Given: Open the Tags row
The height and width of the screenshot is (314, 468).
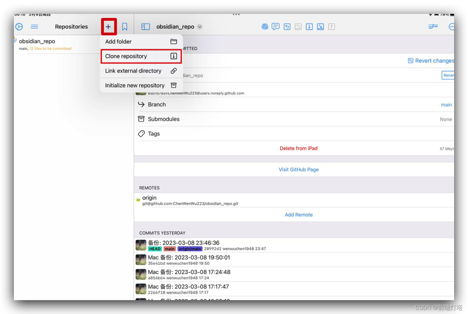Looking at the screenshot, I should (x=294, y=133).
